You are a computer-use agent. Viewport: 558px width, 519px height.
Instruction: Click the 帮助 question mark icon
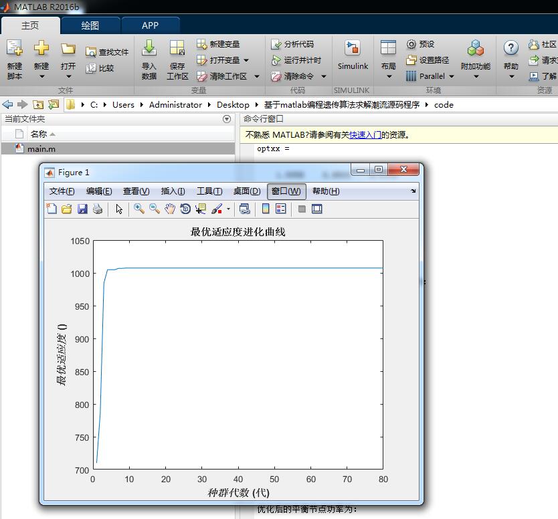[x=511, y=48]
